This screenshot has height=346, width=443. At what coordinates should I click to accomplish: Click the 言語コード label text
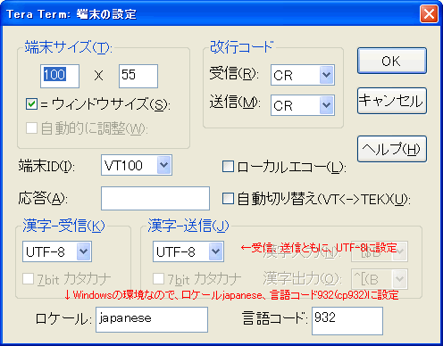click(275, 318)
